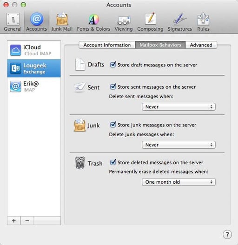Image resolution: width=238 pixels, height=245 pixels.
Task: Open the Delete sent messages when dropdown
Action: (178, 107)
